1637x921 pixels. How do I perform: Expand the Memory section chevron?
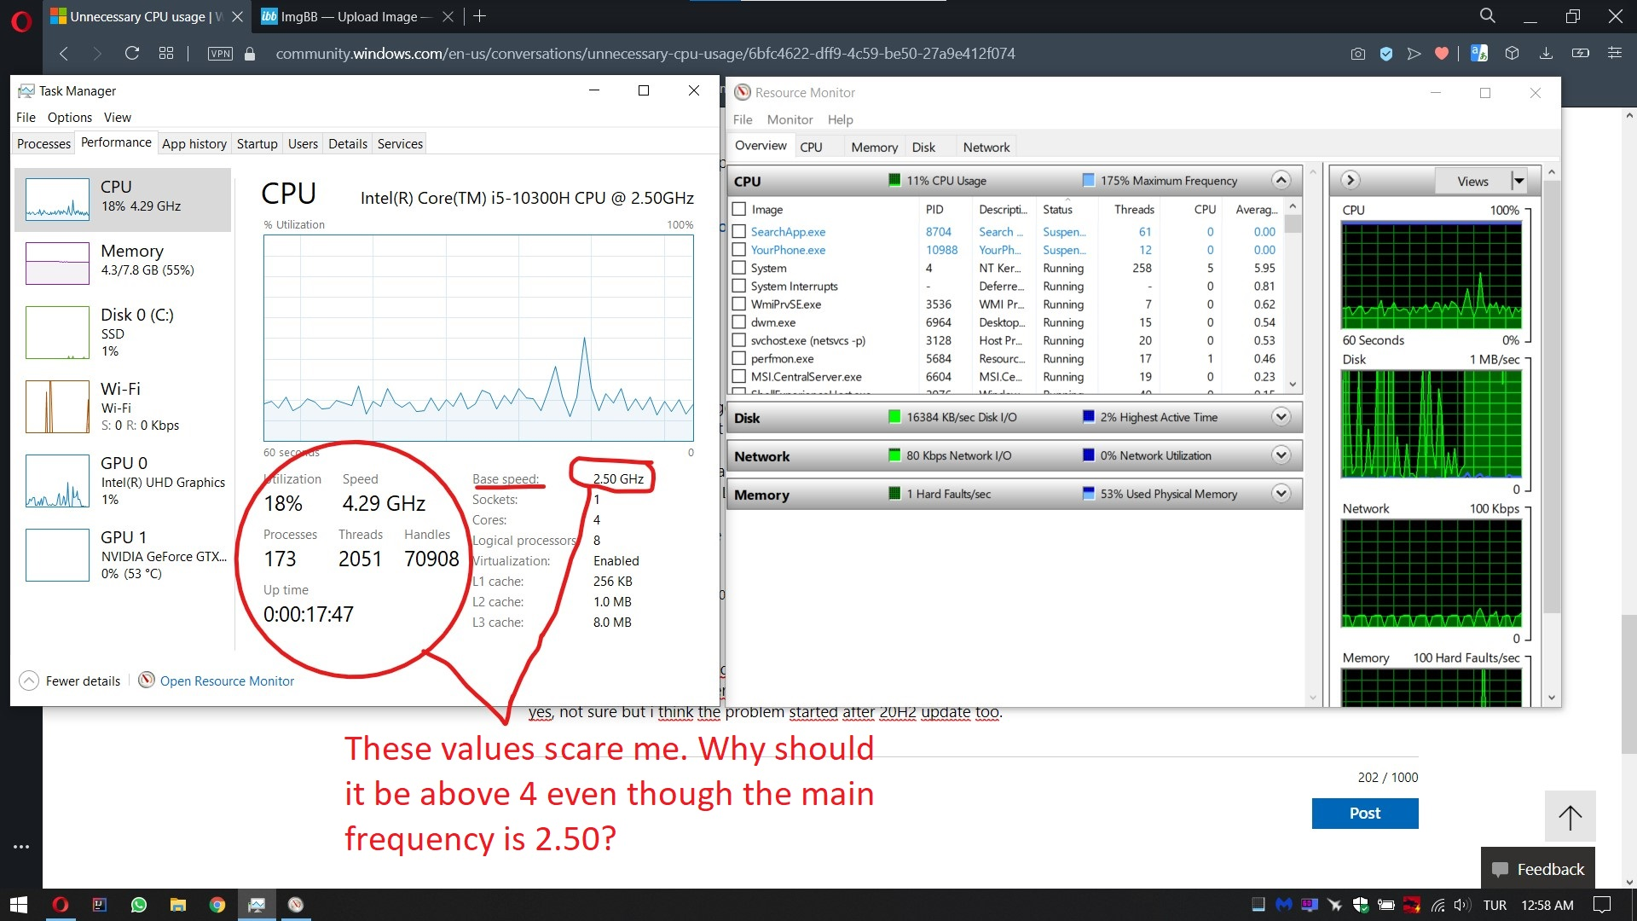(x=1281, y=493)
